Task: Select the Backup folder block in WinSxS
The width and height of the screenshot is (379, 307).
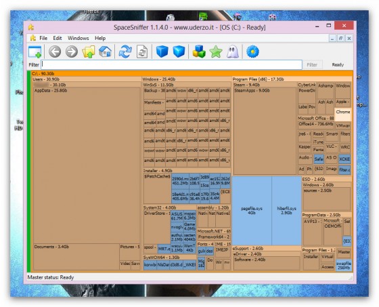Action: click(x=154, y=94)
